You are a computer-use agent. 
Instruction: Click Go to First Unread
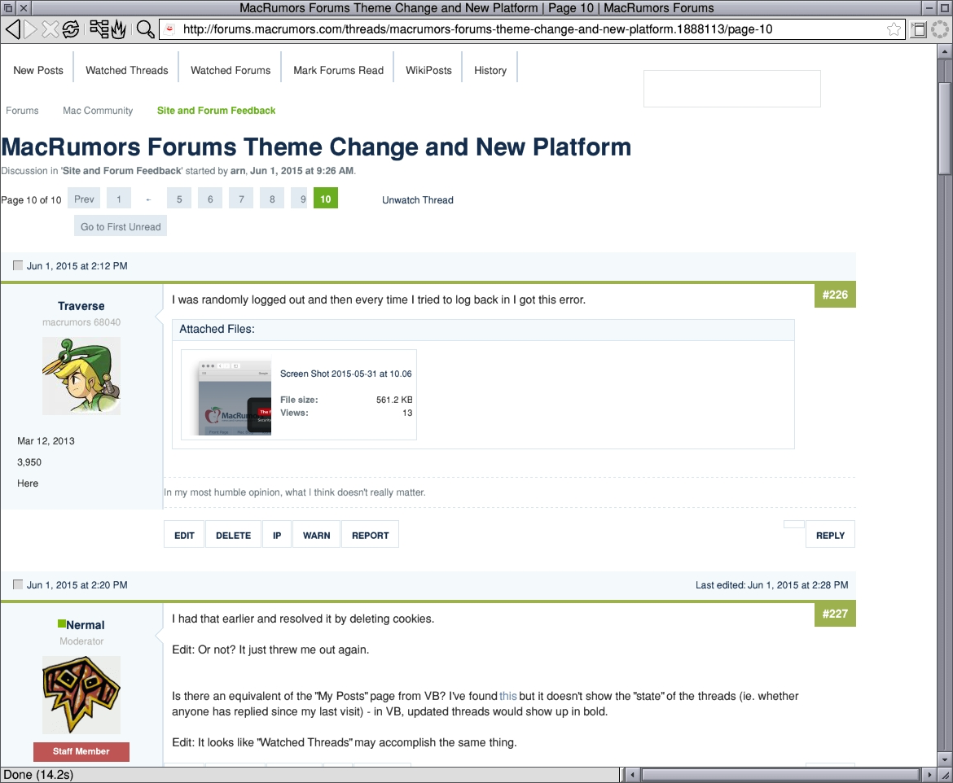(121, 226)
